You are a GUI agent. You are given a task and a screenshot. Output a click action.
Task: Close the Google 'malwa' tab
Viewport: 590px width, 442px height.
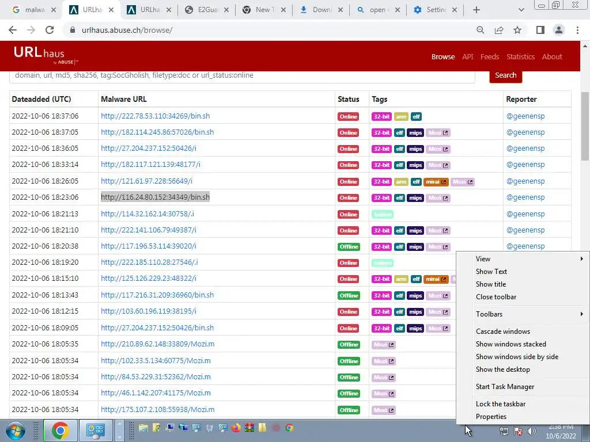[54, 10]
